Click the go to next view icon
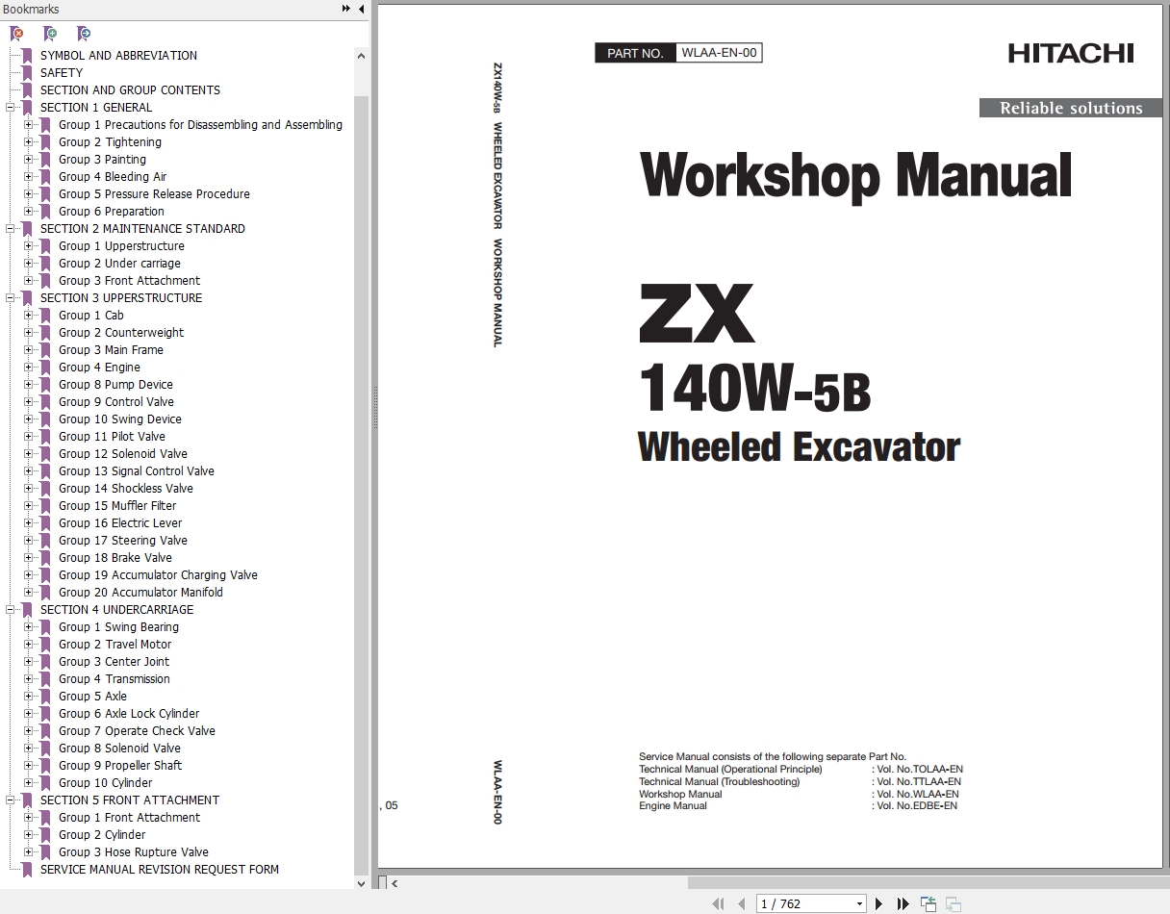Screen dimensions: 1170x914 point(954,903)
